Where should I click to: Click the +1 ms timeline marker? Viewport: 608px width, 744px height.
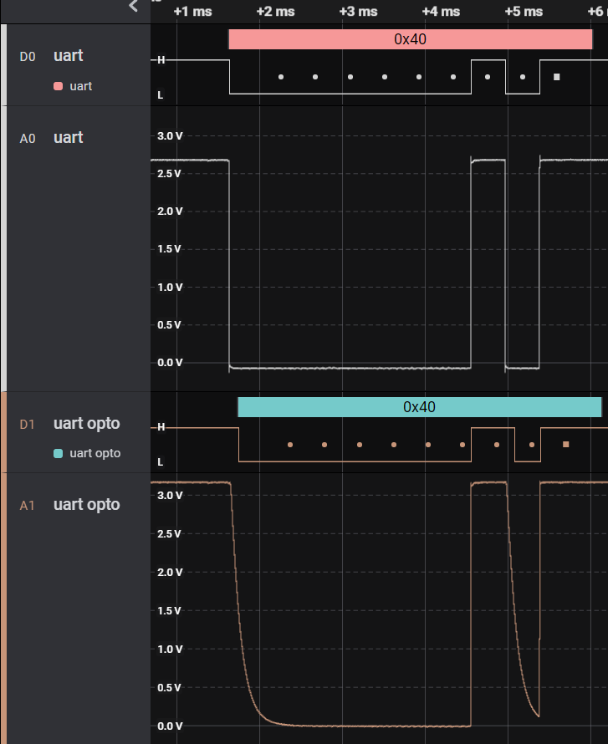(x=192, y=12)
